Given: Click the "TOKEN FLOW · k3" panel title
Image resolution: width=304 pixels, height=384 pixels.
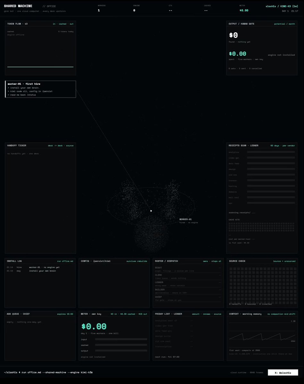Looking at the screenshot, I should [x=17, y=24].
